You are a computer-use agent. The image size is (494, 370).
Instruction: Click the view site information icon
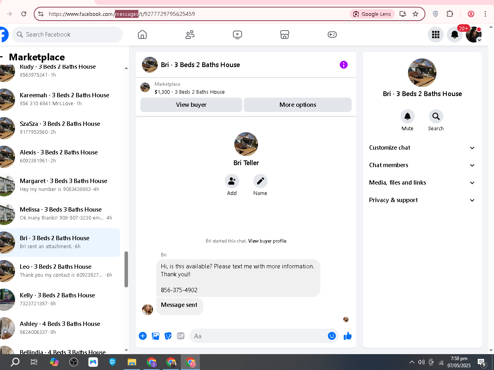point(40,14)
